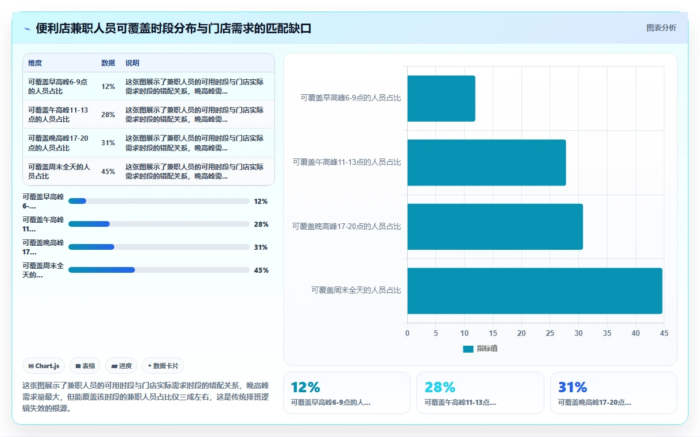Select the Chart.js tag chip

coord(44,366)
